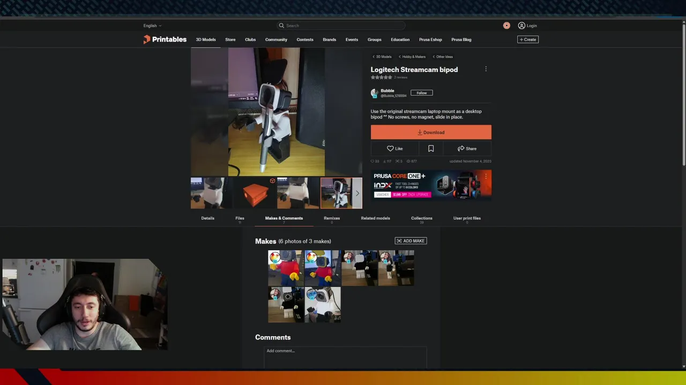The image size is (686, 385).
Task: Select the orange 3D model thumbnail
Action: click(x=255, y=193)
